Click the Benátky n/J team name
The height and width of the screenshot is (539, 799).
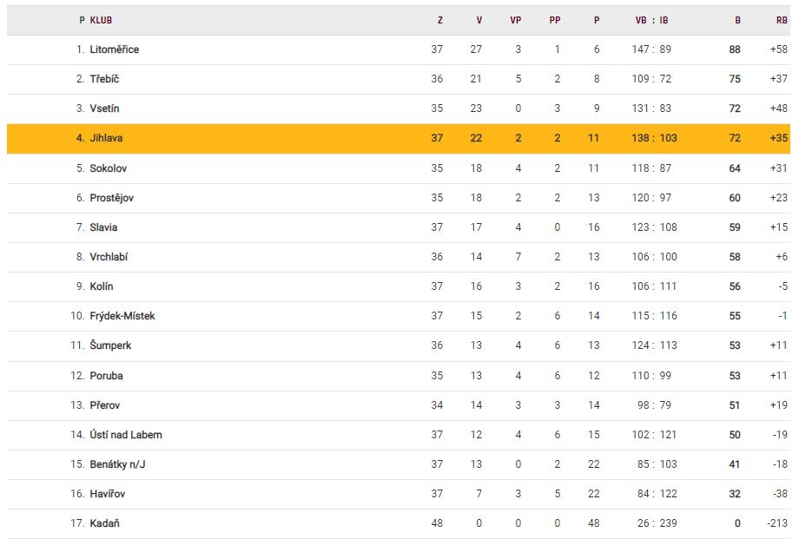117,464
